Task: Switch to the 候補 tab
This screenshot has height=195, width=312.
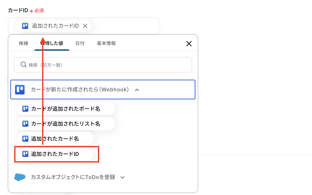Action: tap(24, 43)
